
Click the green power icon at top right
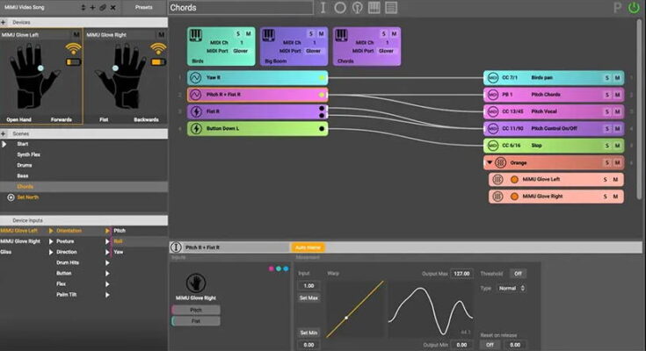[x=634, y=7]
